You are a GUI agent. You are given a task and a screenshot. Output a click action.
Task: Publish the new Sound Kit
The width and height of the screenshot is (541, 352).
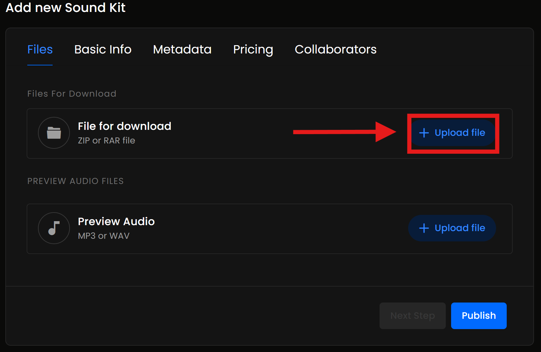coord(478,315)
